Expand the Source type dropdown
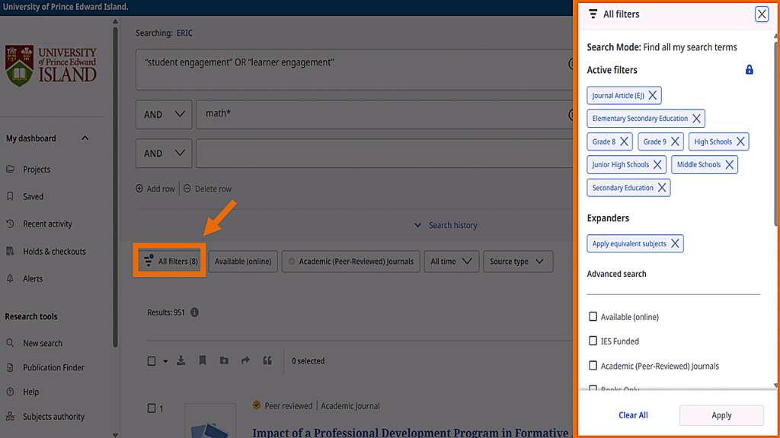The height and width of the screenshot is (438, 780). tap(517, 262)
